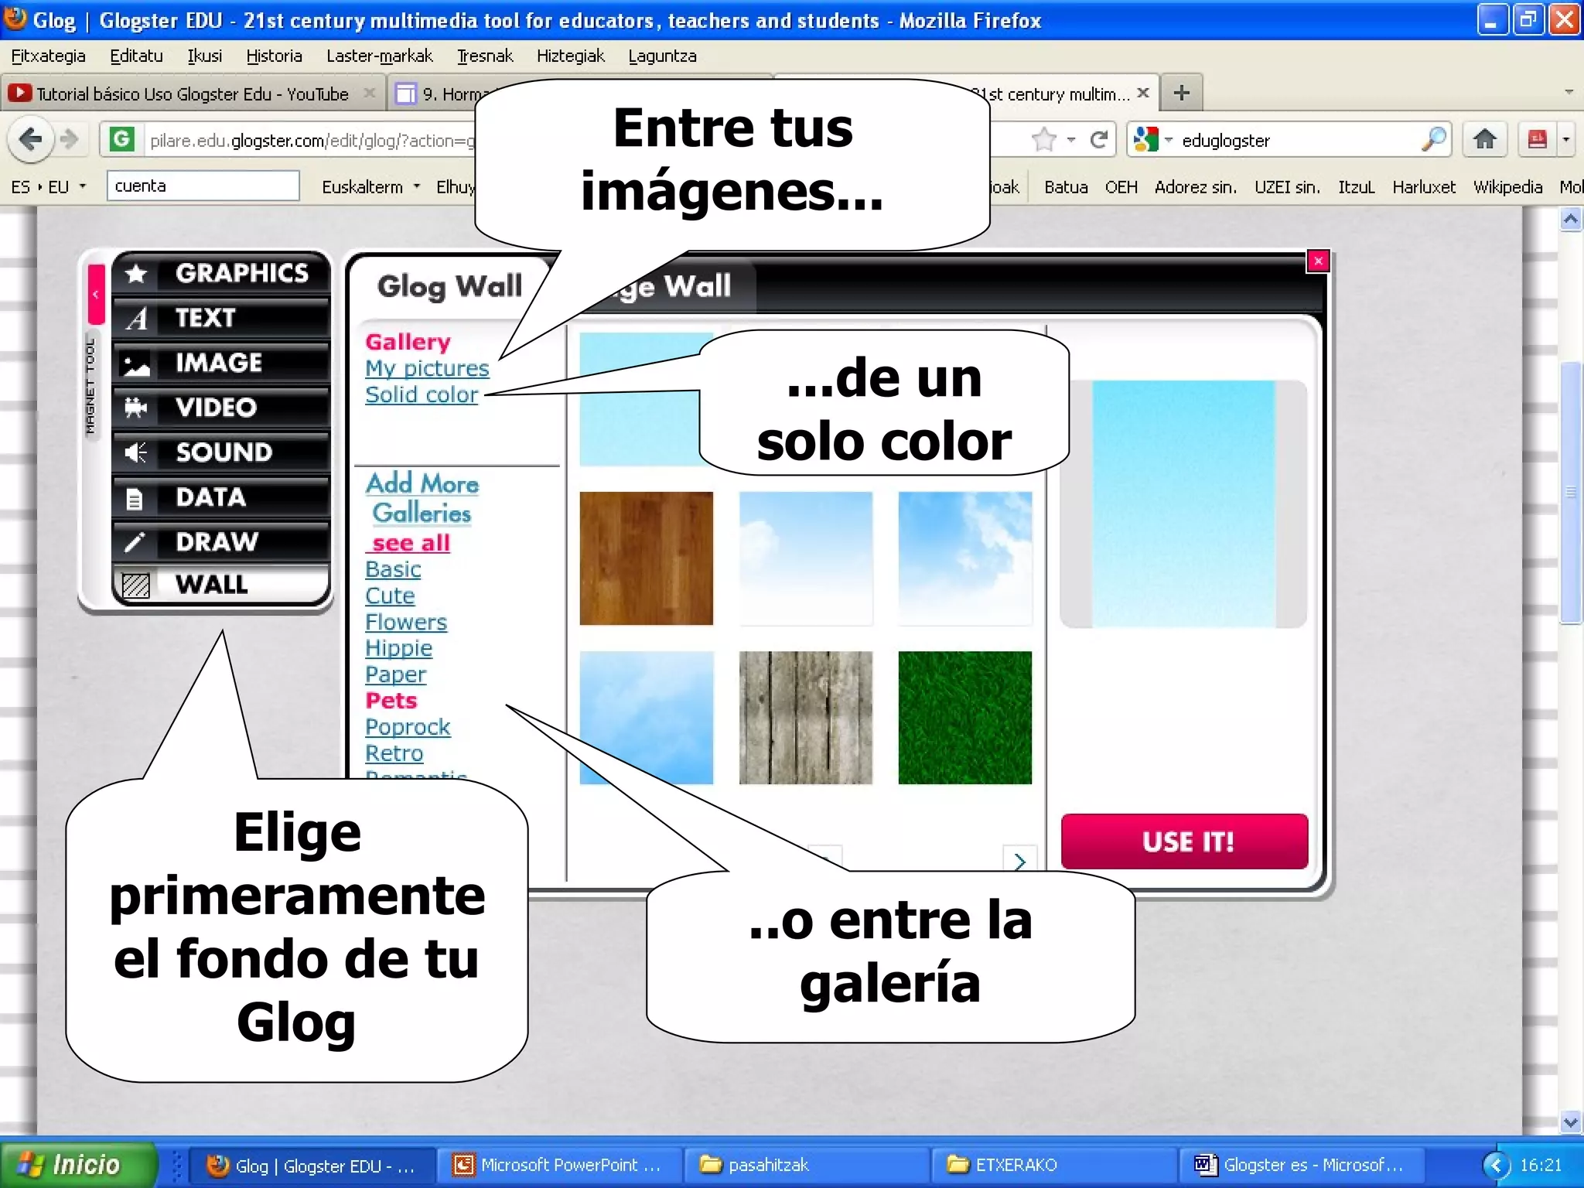Open the Flowers gallery
The width and height of the screenshot is (1584, 1188).
(406, 622)
